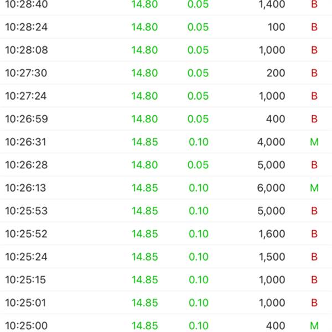Click the 4,000 volume at 10:26:31
The height and width of the screenshot is (332, 332).
pyautogui.click(x=271, y=142)
